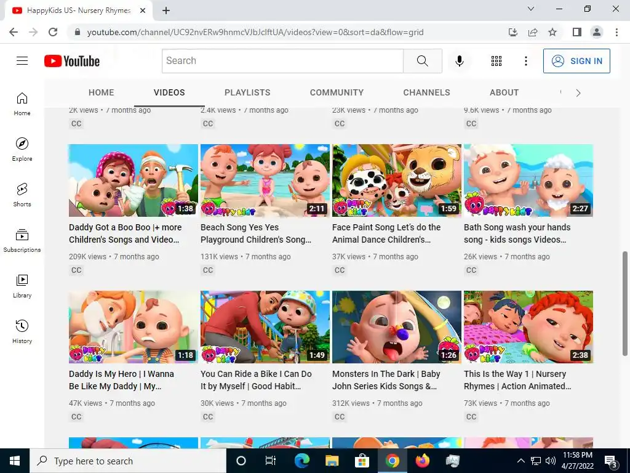Open Shorts in sidebar
The height and width of the screenshot is (473, 630).
(x=22, y=195)
